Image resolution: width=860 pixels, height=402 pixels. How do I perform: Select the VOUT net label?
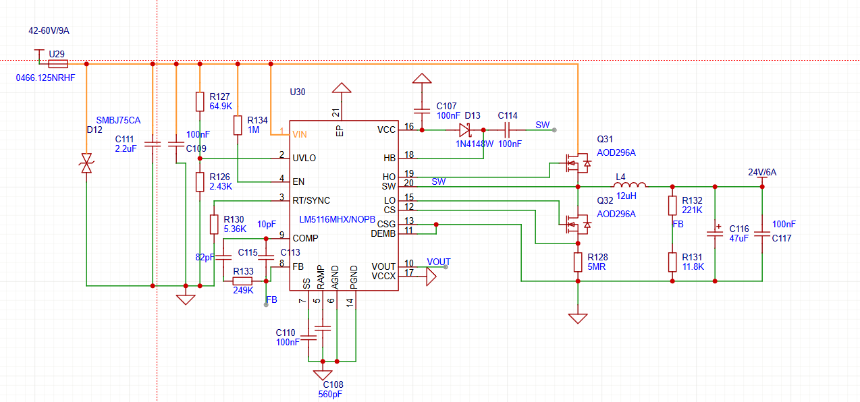point(438,262)
